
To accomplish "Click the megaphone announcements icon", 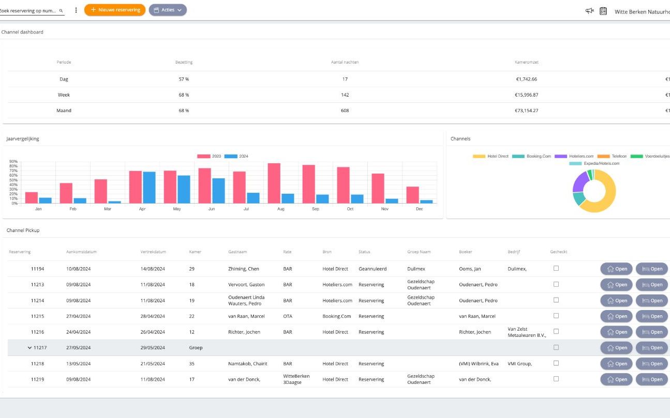I will click(x=589, y=11).
